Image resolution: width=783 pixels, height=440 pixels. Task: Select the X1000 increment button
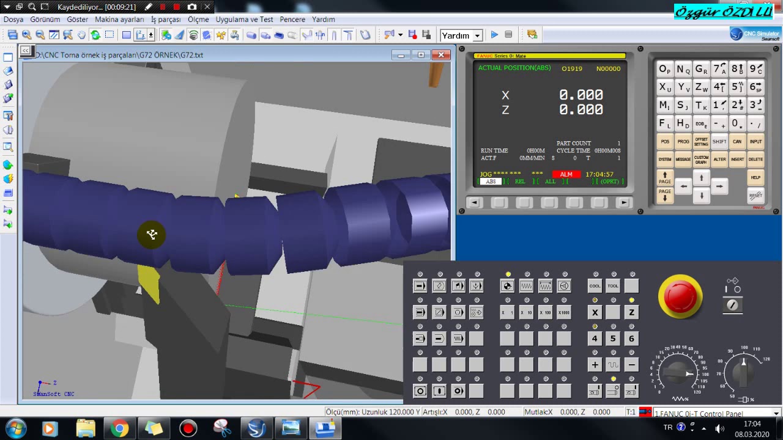pyautogui.click(x=564, y=312)
